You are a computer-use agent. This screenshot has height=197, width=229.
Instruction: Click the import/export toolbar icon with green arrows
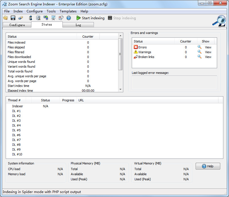[46, 18]
